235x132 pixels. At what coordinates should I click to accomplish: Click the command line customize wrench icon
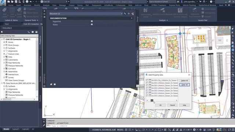tap(44, 125)
